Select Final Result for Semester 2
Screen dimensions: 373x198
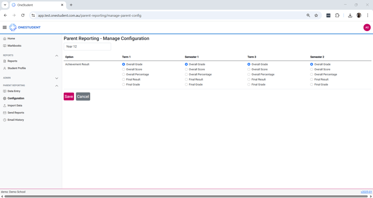(x=312, y=79)
